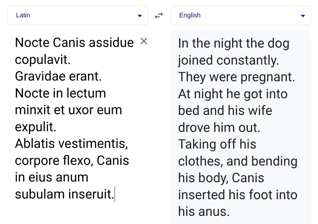This screenshot has width=318, height=224.
Task: Click the "English" language label
Action: [x=190, y=15]
